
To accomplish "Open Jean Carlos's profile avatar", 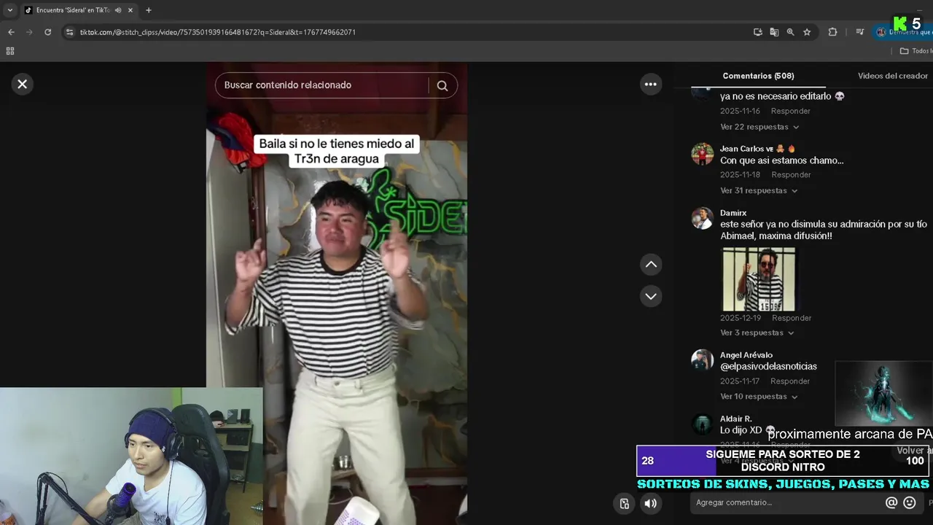I will click(x=703, y=154).
